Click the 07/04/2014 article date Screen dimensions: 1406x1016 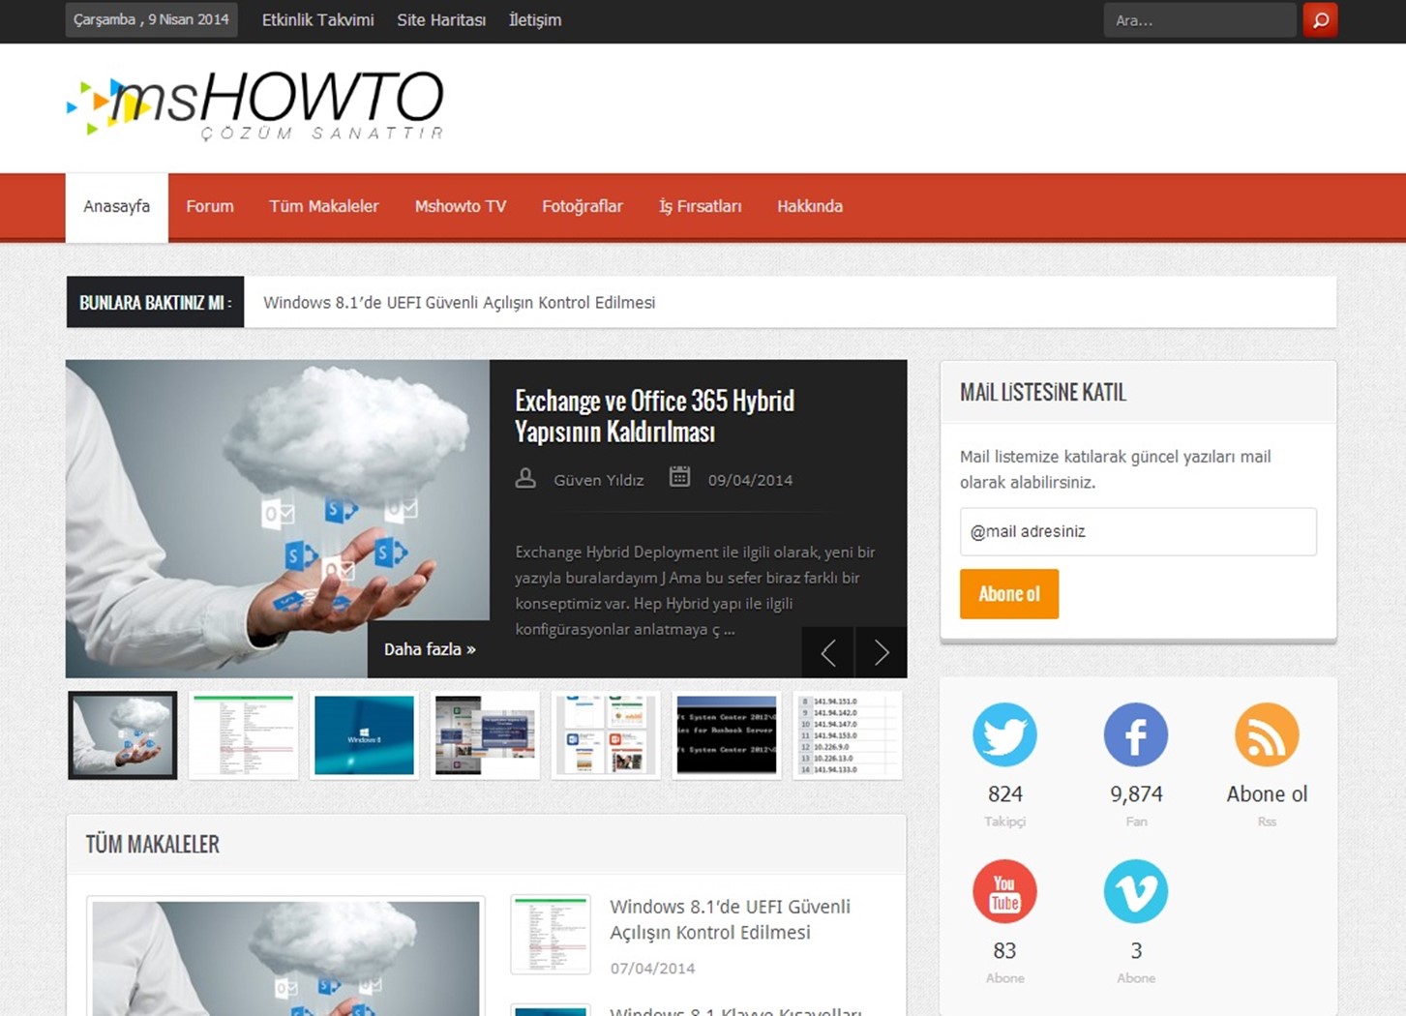[652, 968]
